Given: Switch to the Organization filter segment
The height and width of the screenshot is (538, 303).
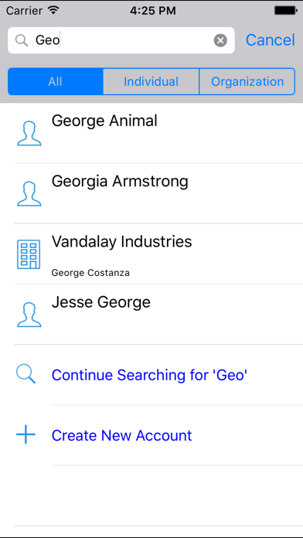Looking at the screenshot, I should click(x=247, y=81).
